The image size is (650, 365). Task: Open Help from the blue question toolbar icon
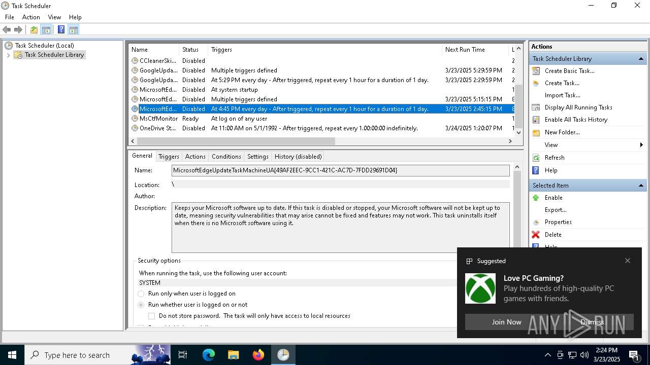tap(61, 30)
